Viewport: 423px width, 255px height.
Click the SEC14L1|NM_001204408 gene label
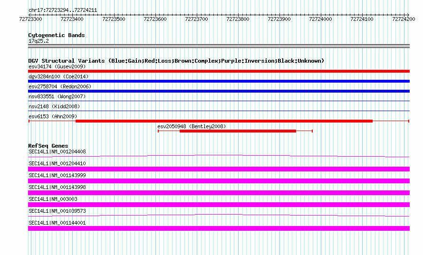(57, 152)
